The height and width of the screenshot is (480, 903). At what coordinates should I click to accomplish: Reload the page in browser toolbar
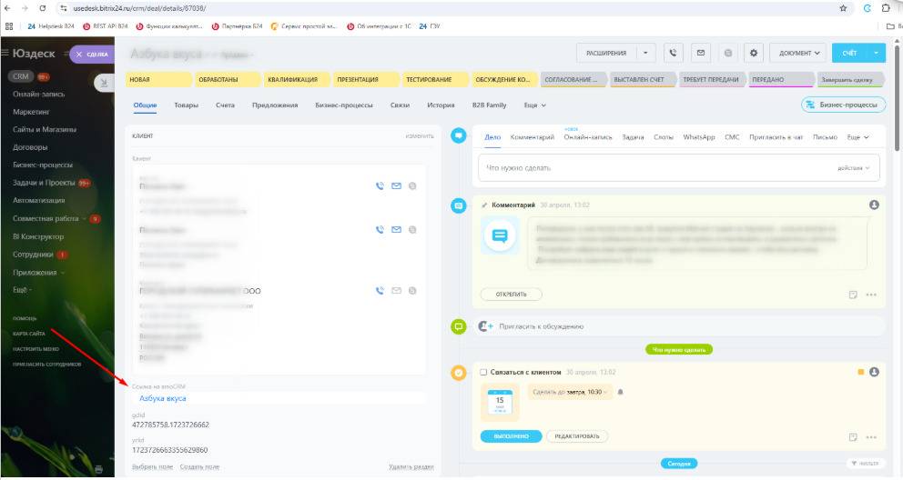[43, 8]
